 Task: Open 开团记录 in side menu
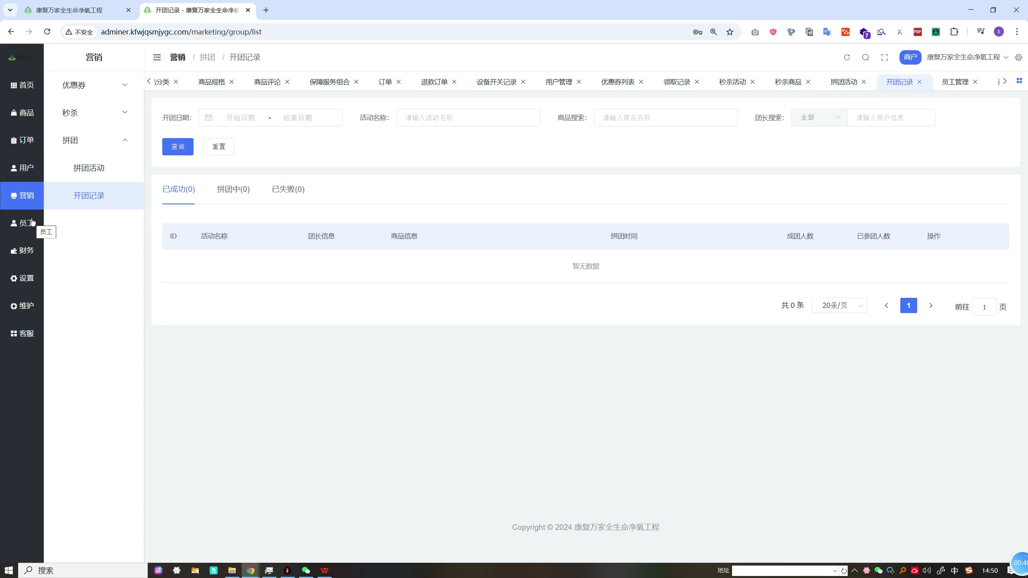94,195
